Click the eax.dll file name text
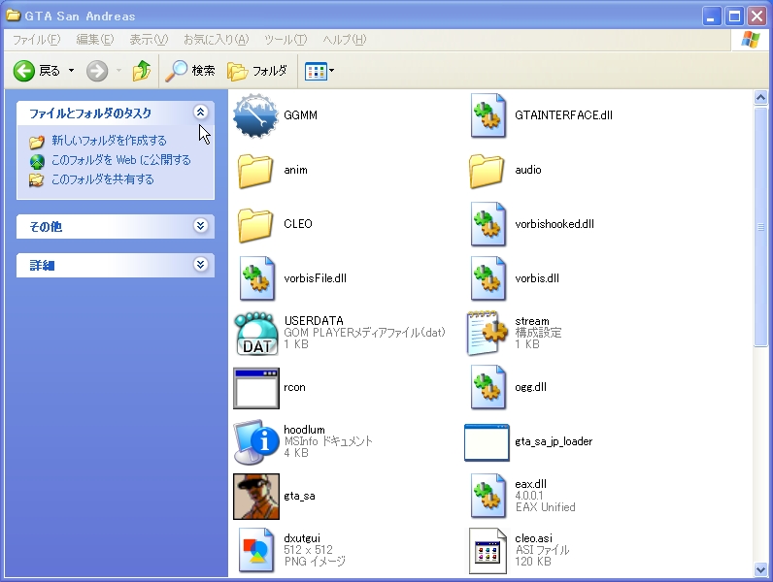The image size is (773, 582). (x=530, y=484)
